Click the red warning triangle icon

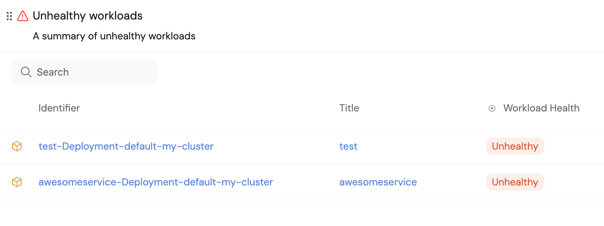(x=23, y=16)
